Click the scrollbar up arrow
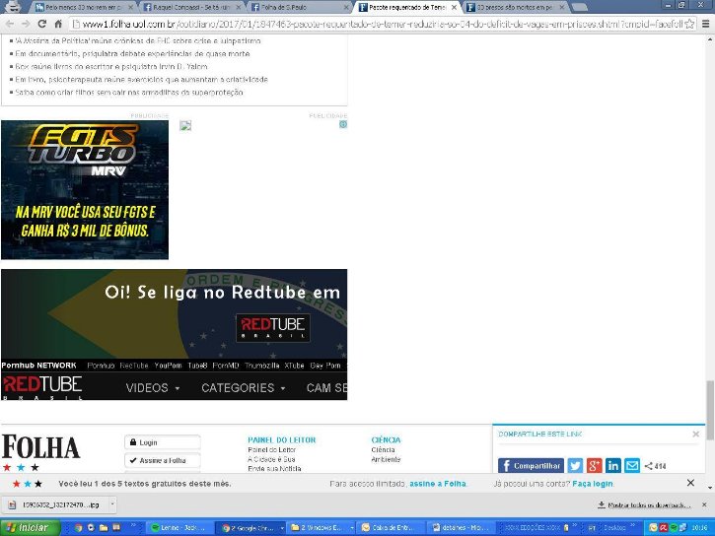Screen dimensions: 715x536 [710, 39]
